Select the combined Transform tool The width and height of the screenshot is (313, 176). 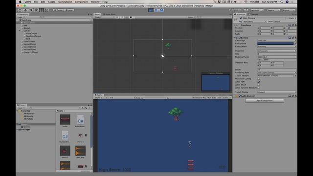point(47,10)
